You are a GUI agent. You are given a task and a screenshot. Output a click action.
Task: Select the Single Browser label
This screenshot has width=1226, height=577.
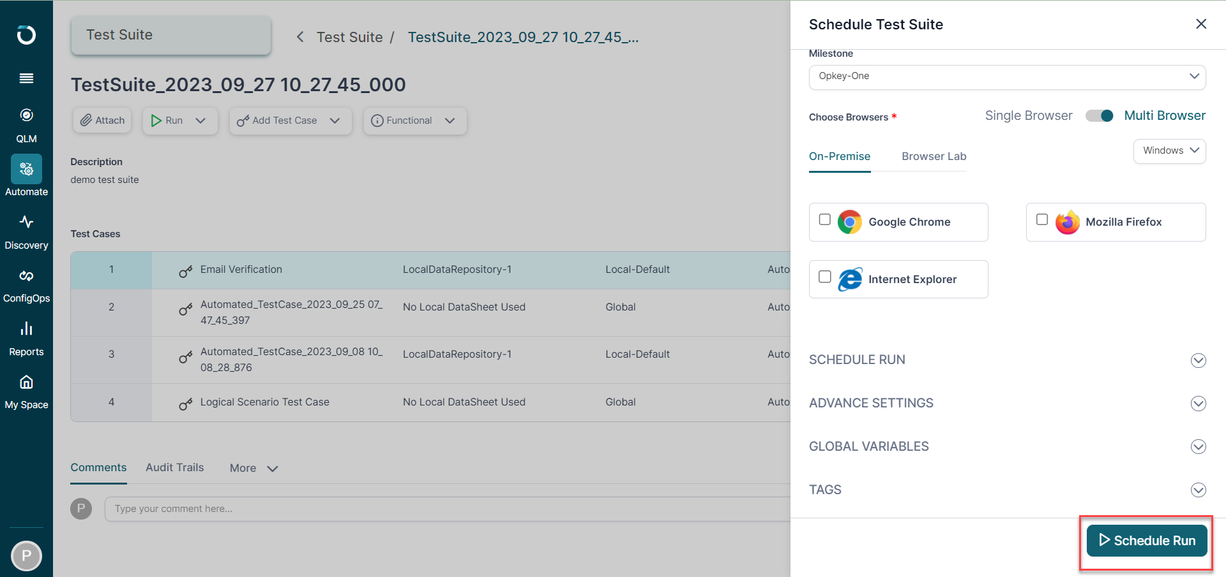(1029, 115)
